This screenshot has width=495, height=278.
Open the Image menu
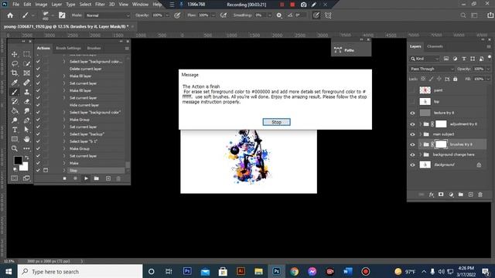(x=41, y=5)
